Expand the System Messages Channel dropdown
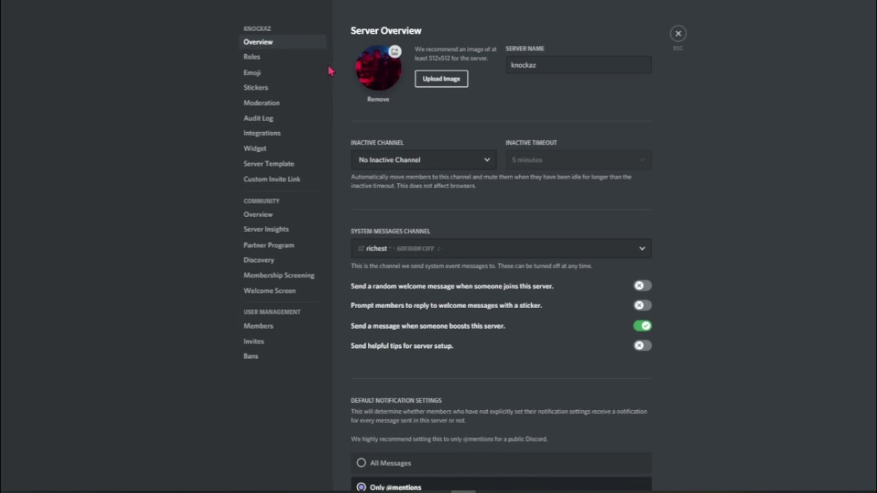877x493 pixels. (x=501, y=249)
